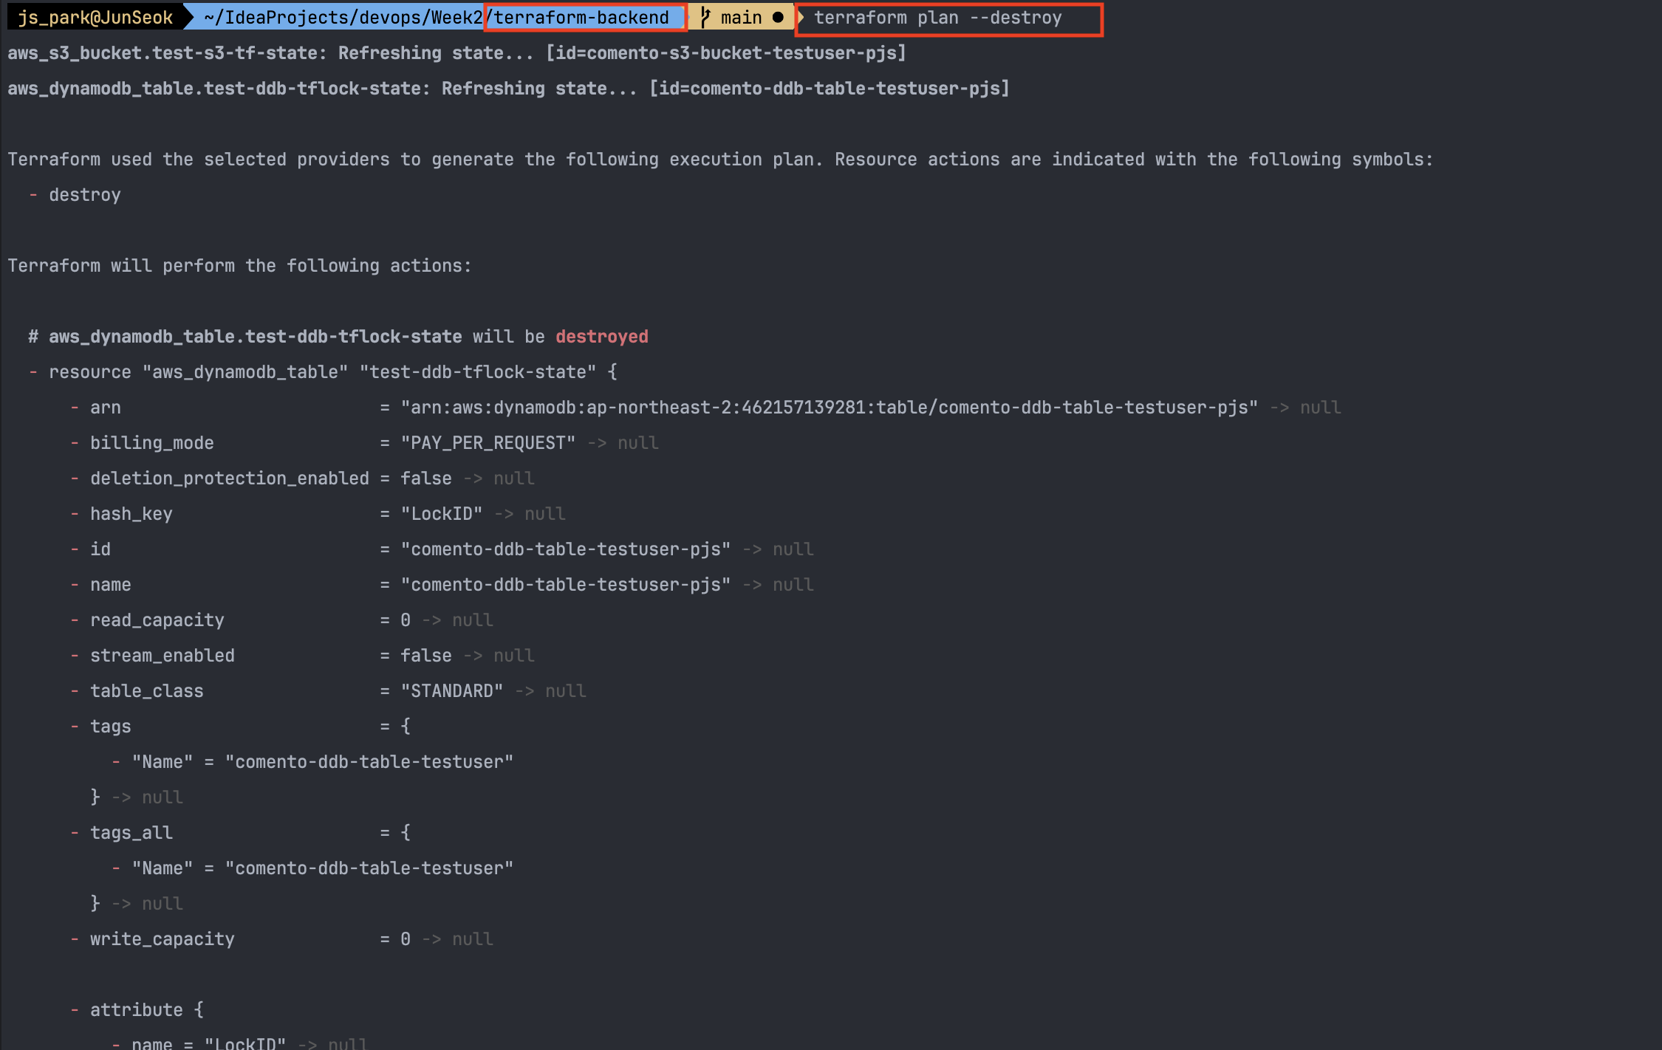Click the uncommitted changes dot after main
Screen dimensions: 1662x1050
778,17
